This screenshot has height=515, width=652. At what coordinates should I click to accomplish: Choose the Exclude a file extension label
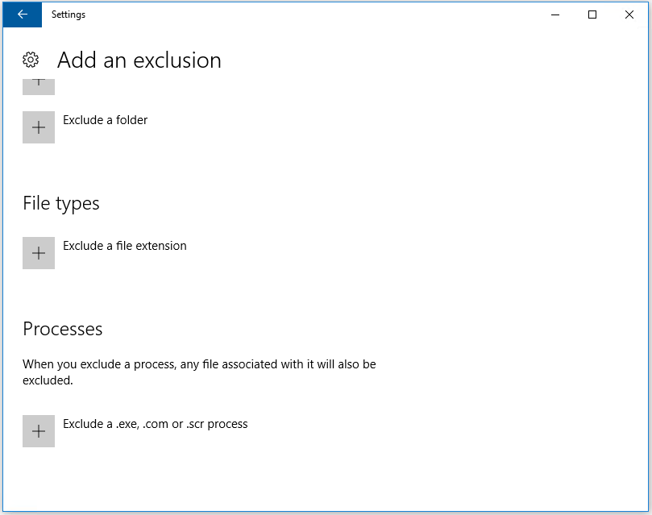tap(124, 246)
